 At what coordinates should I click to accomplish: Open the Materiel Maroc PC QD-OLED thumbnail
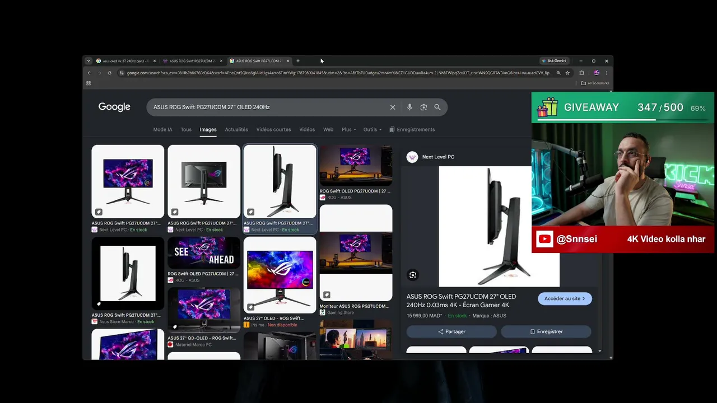tap(204, 310)
